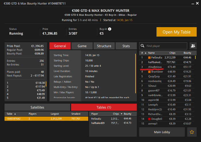Sort tables list by Table column
Viewport: 201px width, 142px height.
tap(11, 114)
